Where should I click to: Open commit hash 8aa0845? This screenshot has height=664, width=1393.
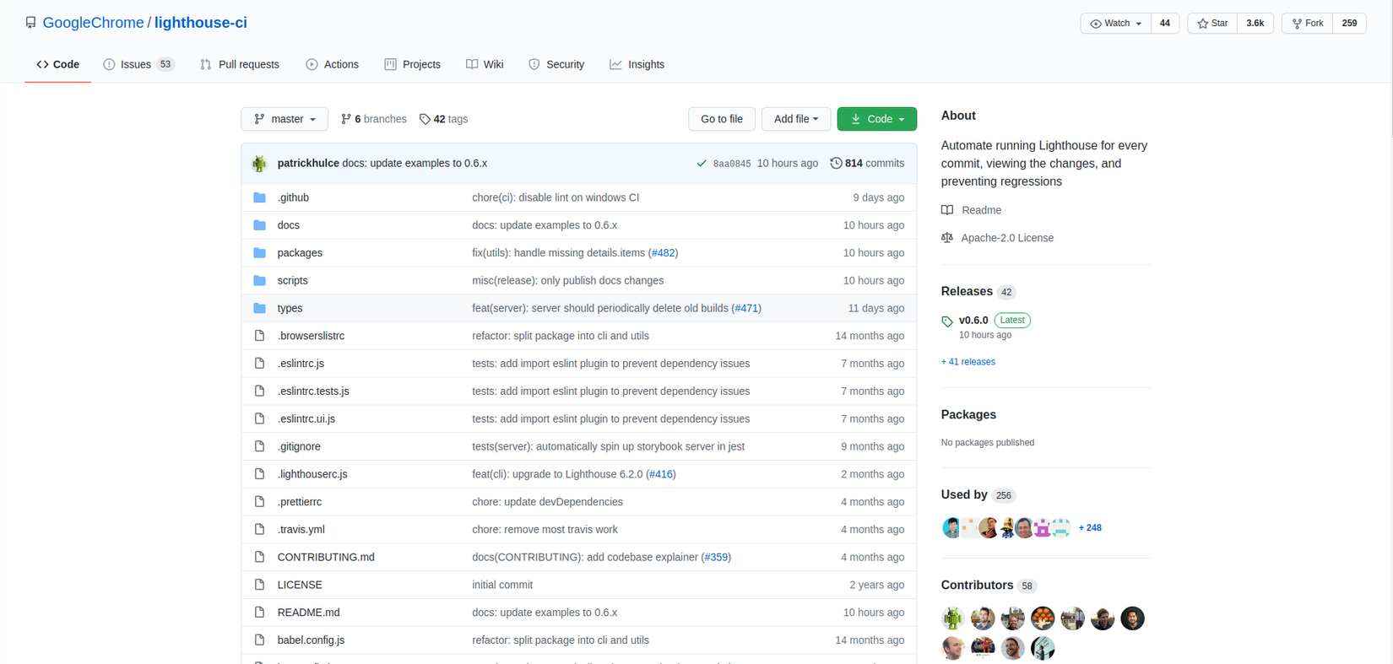click(732, 164)
